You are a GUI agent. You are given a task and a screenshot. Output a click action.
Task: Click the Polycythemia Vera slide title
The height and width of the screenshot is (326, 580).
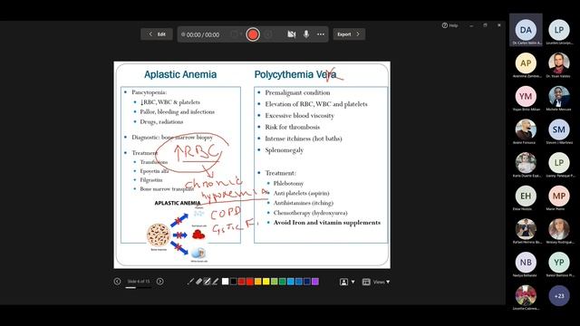pos(295,74)
